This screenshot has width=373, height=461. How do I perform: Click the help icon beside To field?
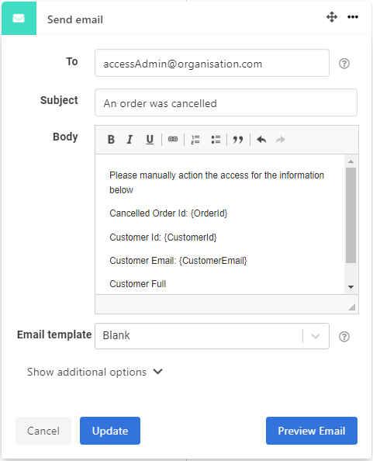tap(344, 64)
